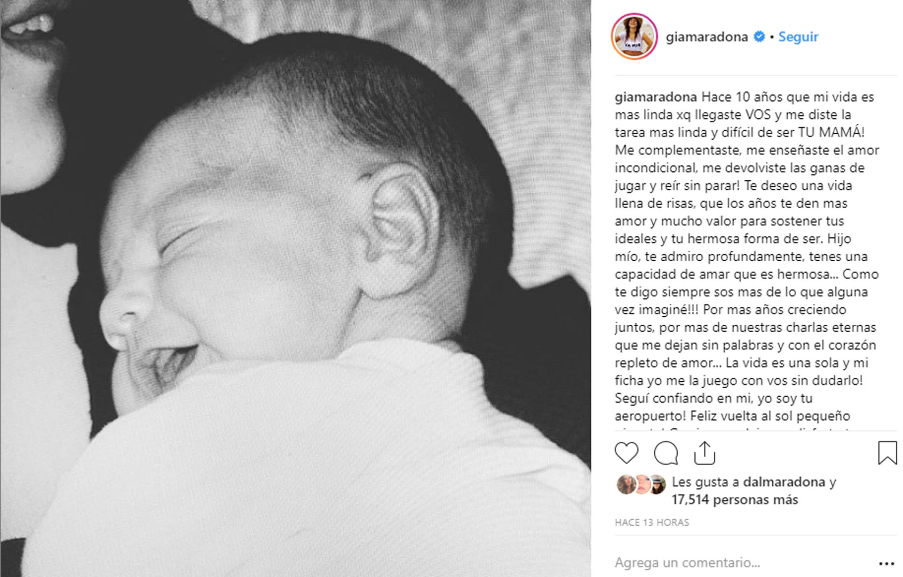
Task: Click the first liker avatar thumbnail
Action: point(626,484)
